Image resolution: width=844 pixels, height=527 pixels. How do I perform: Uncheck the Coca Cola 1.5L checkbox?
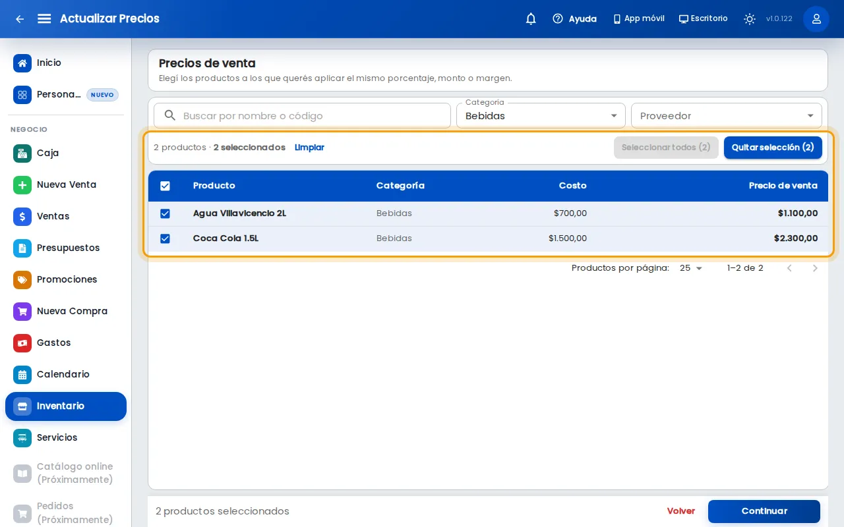coord(165,238)
